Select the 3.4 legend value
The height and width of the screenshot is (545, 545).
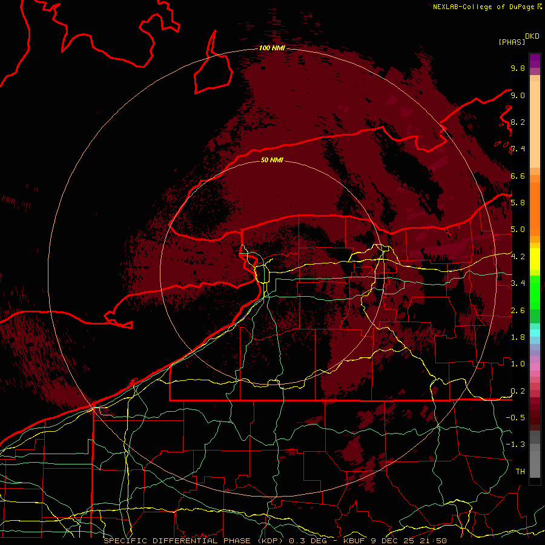point(518,283)
